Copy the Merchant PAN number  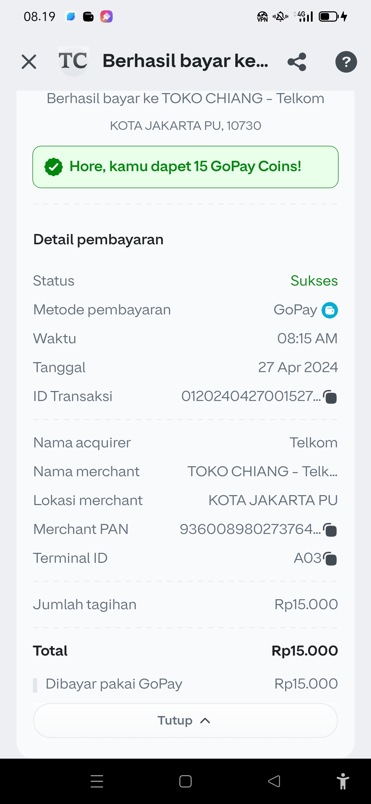[330, 530]
